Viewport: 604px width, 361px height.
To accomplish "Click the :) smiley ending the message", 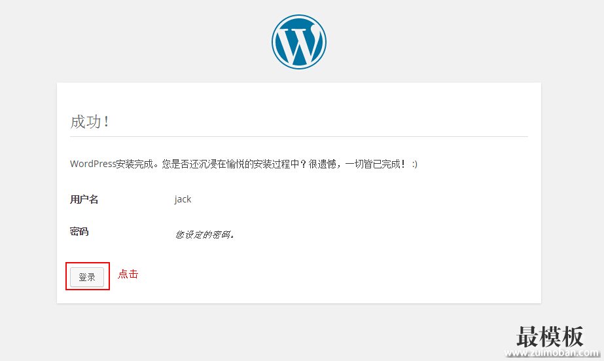I will coord(414,164).
